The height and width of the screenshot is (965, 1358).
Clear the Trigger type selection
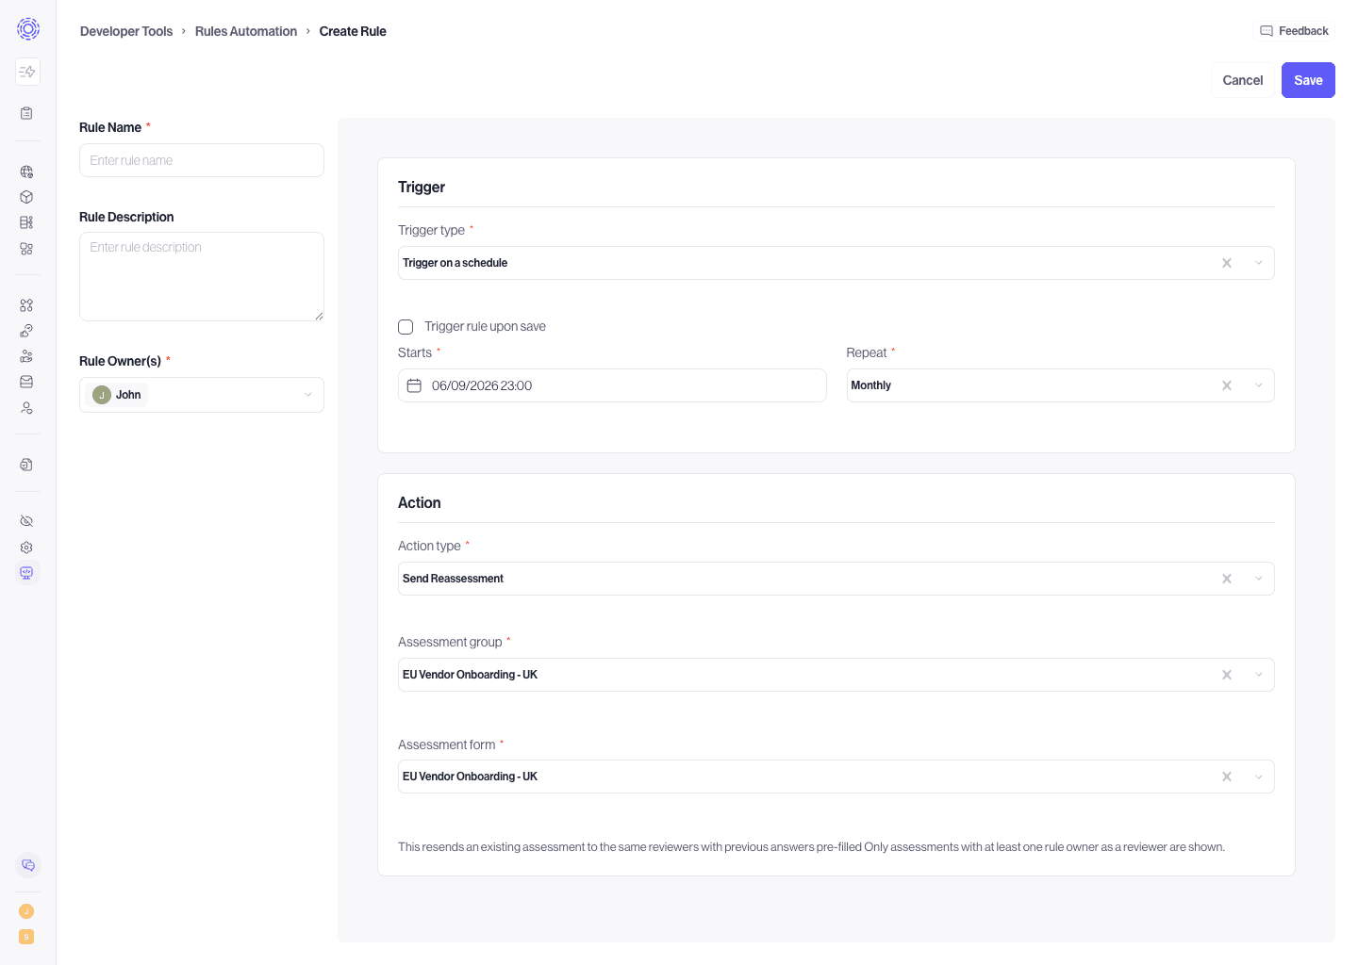[x=1227, y=263]
